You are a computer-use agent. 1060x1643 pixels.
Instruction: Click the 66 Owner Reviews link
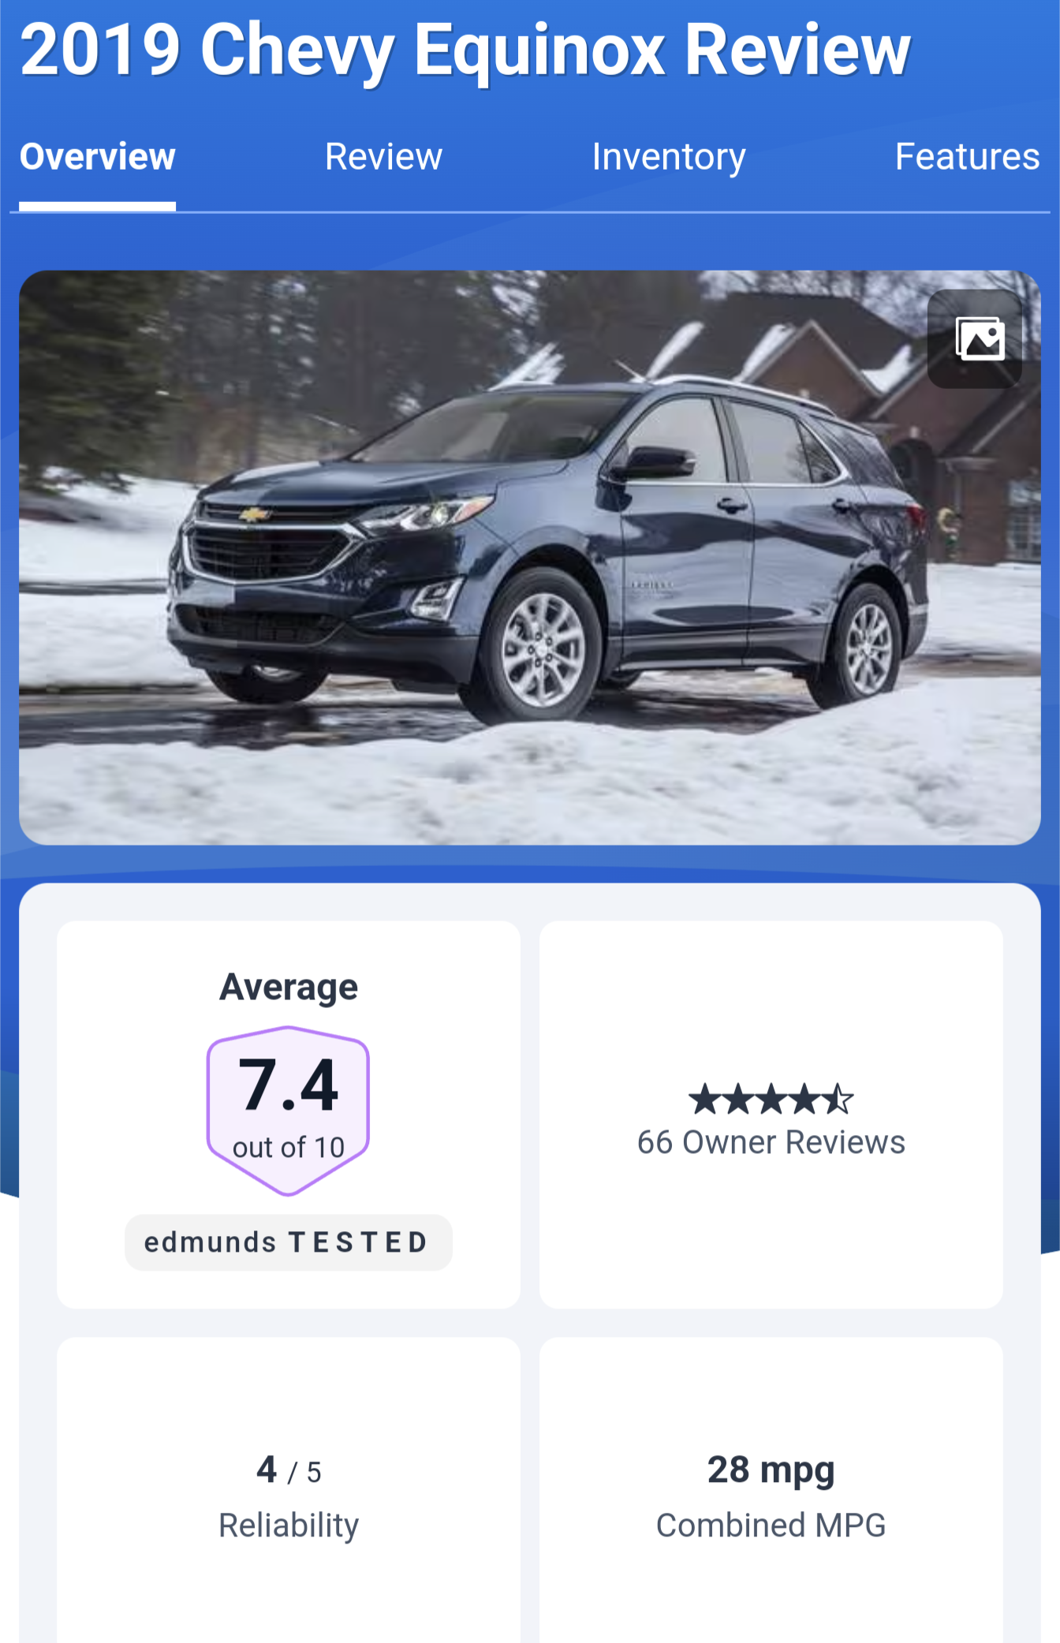coord(771,1142)
